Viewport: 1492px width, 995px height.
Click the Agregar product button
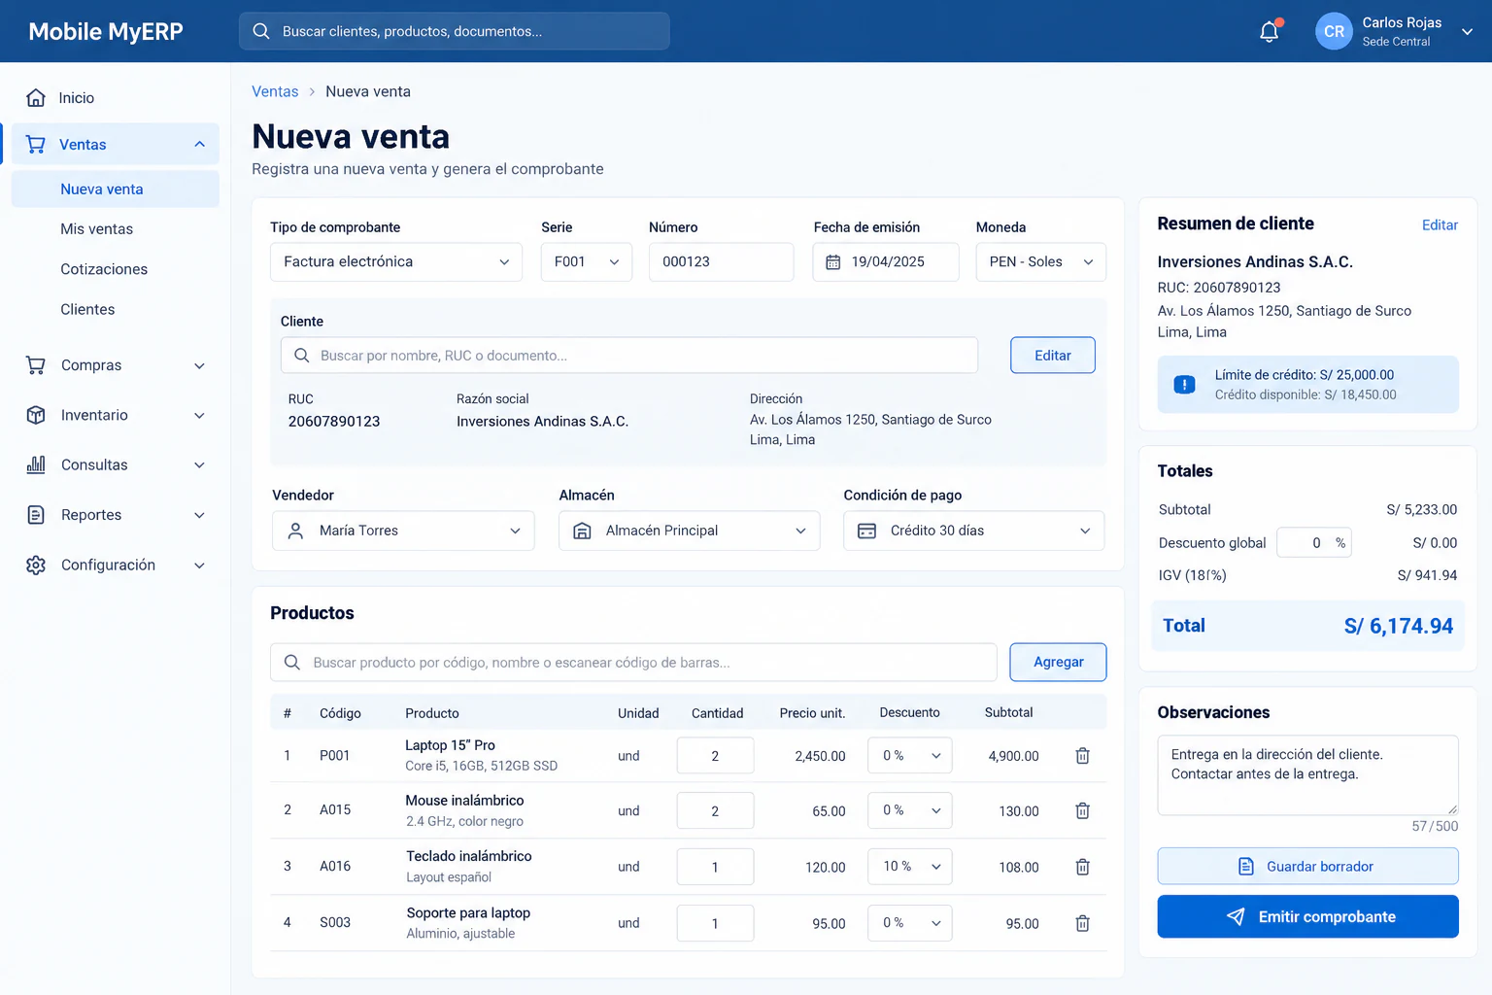(x=1058, y=662)
